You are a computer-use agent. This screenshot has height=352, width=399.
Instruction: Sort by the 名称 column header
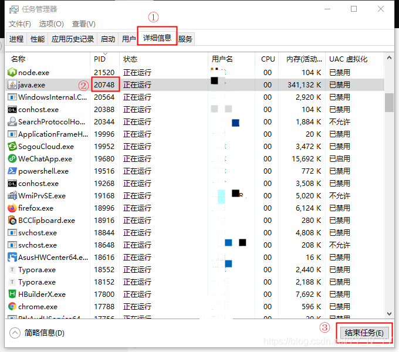click(x=48, y=59)
